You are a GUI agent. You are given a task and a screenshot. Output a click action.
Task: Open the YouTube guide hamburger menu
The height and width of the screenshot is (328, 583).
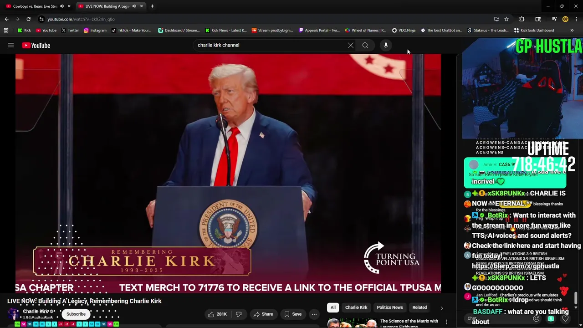point(11,45)
